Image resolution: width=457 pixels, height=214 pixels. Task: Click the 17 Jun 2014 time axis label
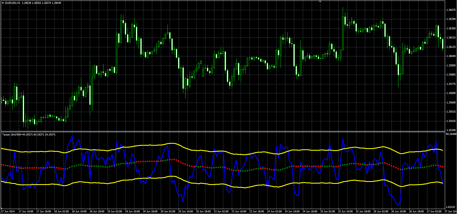click(8, 212)
